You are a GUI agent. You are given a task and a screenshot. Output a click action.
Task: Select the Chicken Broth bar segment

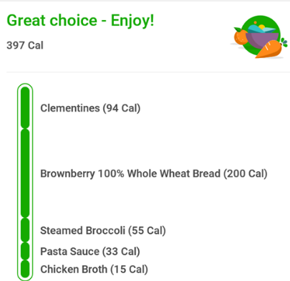click(x=25, y=269)
